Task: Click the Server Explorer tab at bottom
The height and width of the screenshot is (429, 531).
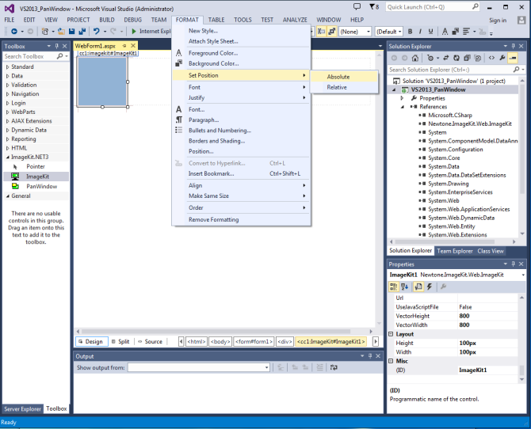Action: 22,409
